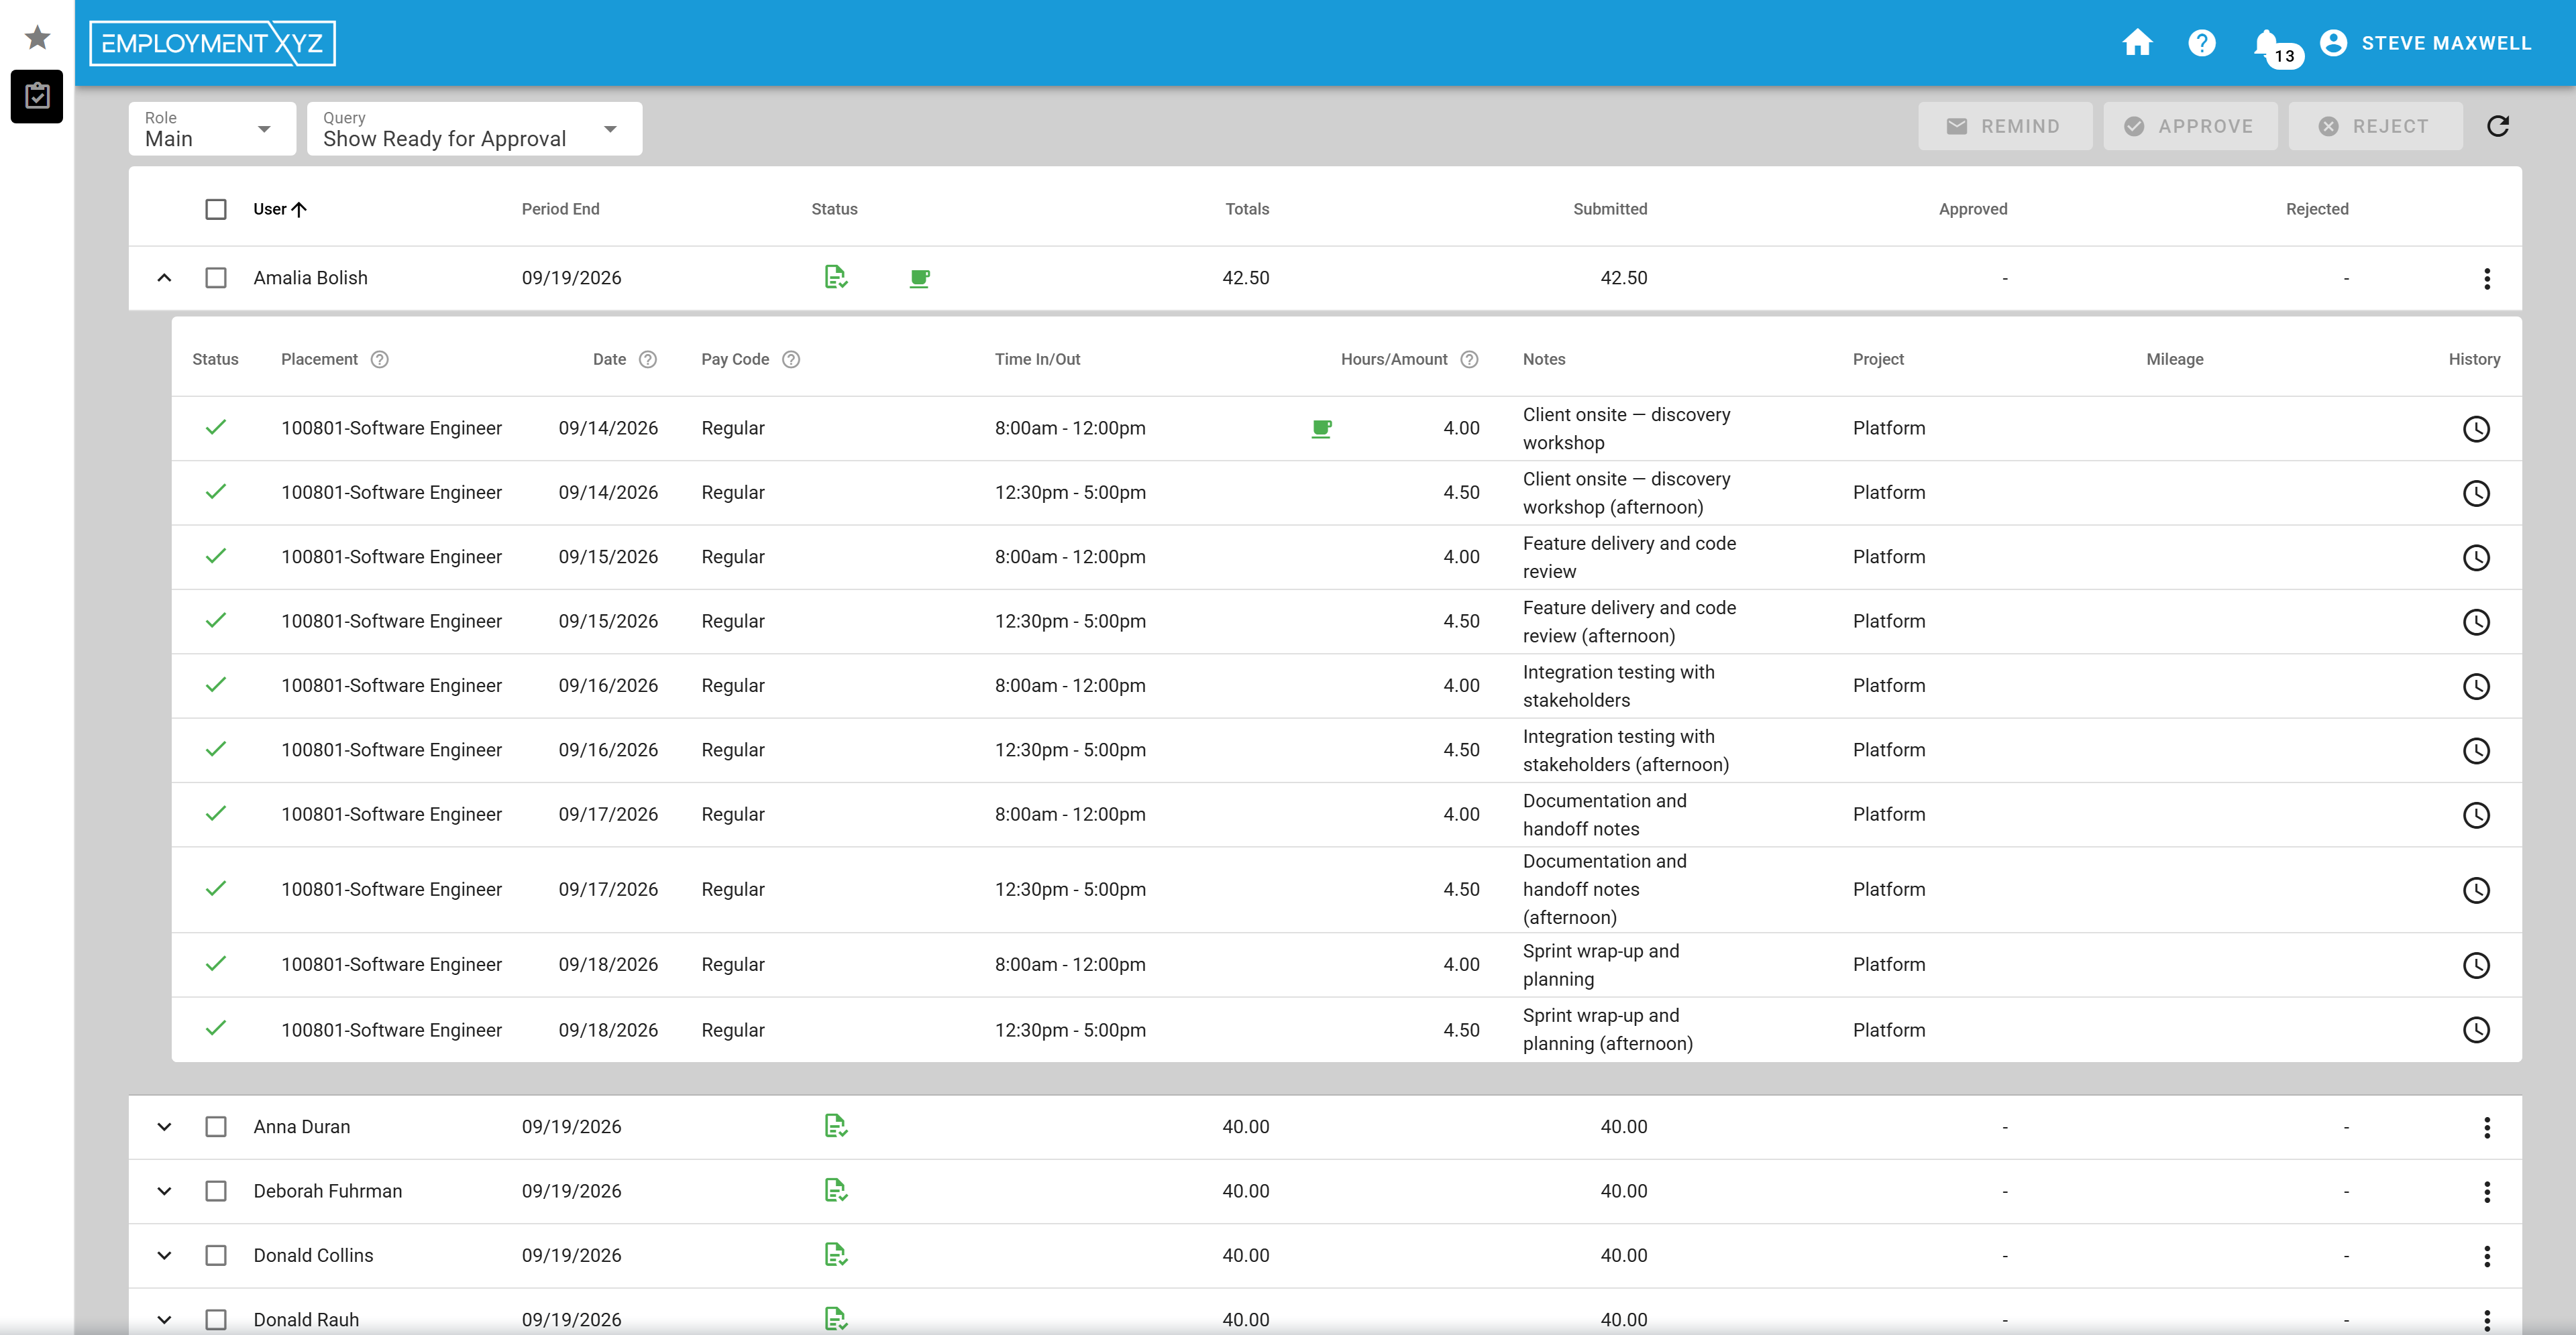Image resolution: width=2576 pixels, height=1335 pixels.
Task: Expand the Donald Collins row
Action: pyautogui.click(x=164, y=1255)
